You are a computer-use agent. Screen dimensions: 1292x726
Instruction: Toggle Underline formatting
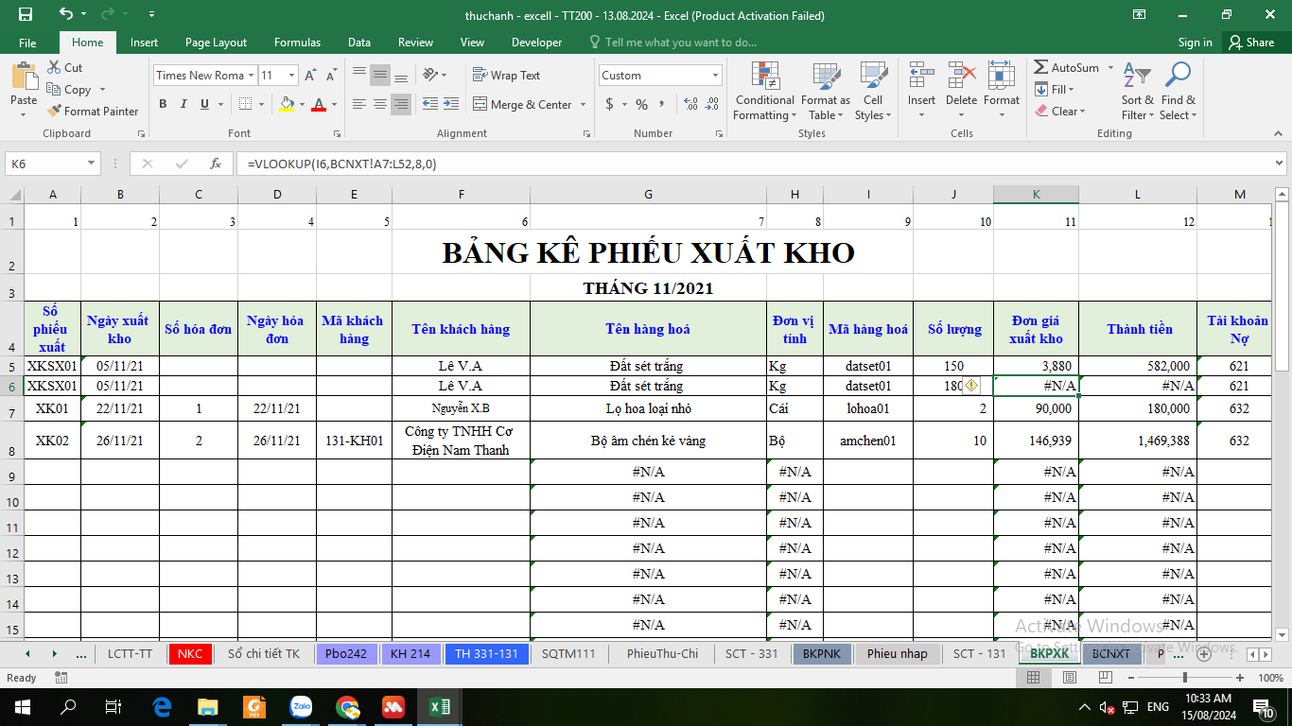(x=204, y=104)
